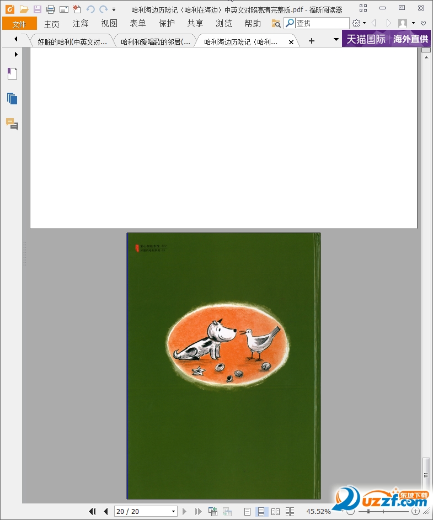Click the advanced search folder icon

(x=276, y=23)
